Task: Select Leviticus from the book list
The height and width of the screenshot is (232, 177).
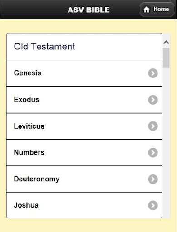Action: [84, 126]
